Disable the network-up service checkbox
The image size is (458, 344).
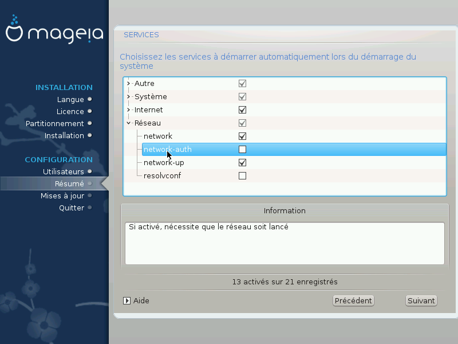point(242,163)
